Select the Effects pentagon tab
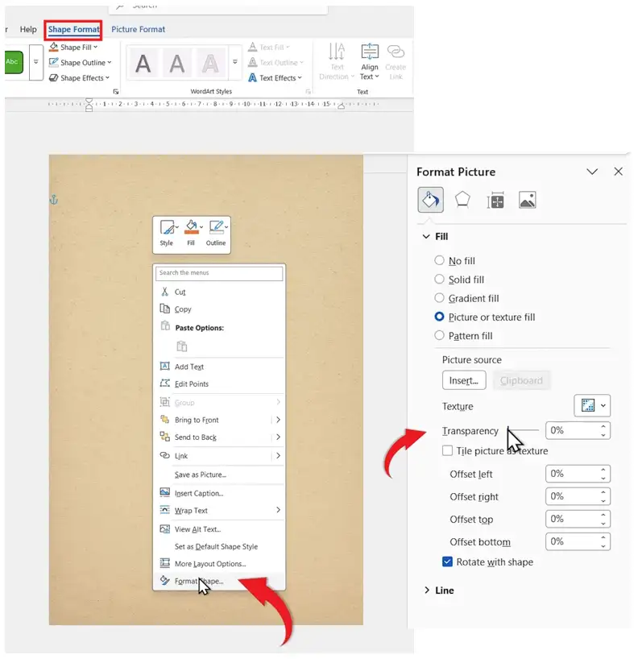 [462, 200]
